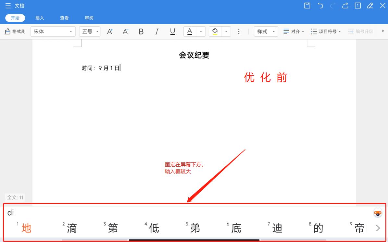
Task: Toggle bold formatting
Action: coord(141,31)
